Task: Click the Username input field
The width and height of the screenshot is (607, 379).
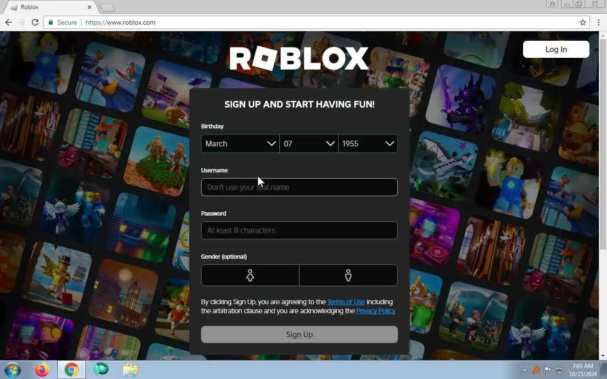Action: pos(299,187)
